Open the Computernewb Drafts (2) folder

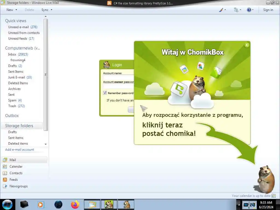click(15, 66)
